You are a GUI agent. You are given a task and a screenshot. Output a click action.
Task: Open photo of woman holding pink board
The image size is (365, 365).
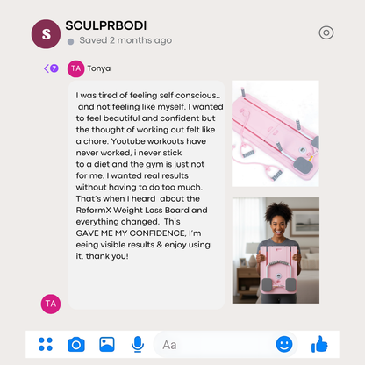pyautogui.click(x=276, y=250)
